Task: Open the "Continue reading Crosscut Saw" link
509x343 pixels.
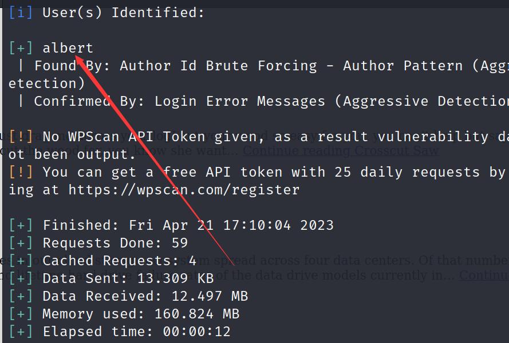Action: click(x=341, y=151)
